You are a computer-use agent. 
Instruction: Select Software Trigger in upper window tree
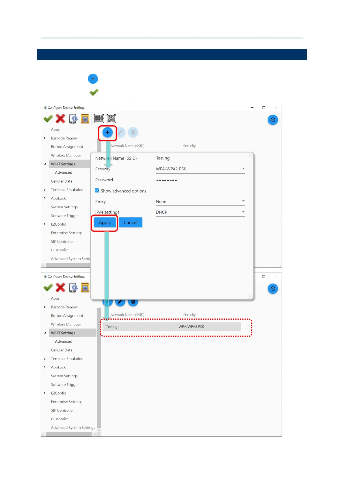tap(65, 216)
